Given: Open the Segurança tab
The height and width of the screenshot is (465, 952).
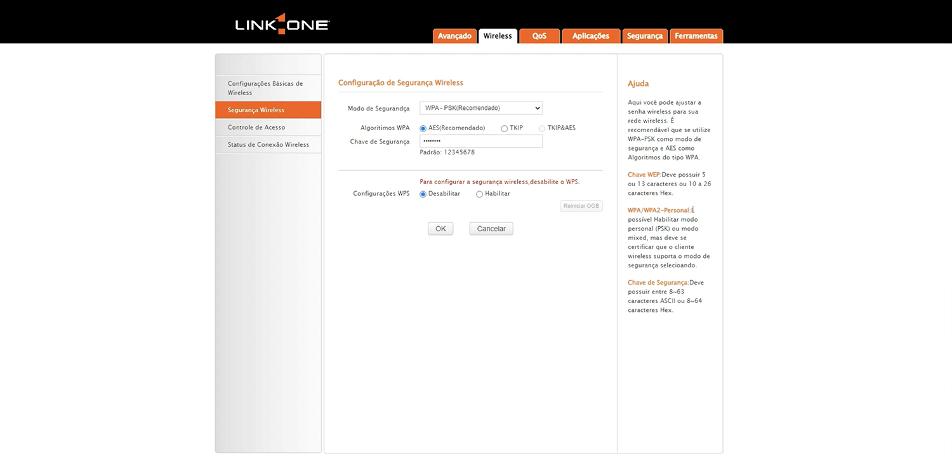Looking at the screenshot, I should 644,36.
